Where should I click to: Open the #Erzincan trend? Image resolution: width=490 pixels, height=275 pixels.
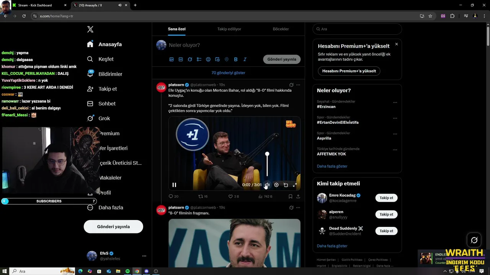pyautogui.click(x=326, y=107)
